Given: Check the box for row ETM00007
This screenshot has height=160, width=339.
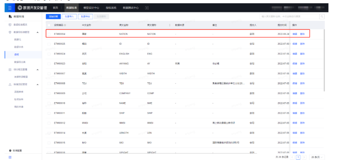Looking at the screenshot, I should [x=49, y=73].
